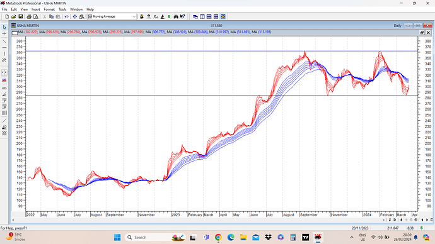The width and height of the screenshot is (435, 244).
Task: Open Print Preview from toolbar
Action: click(x=36, y=16)
